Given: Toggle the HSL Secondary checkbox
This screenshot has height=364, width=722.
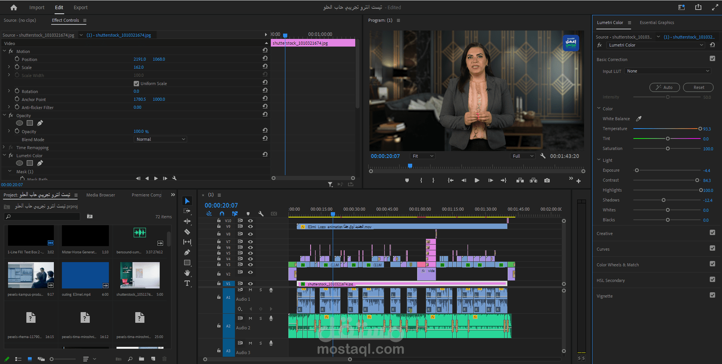Looking at the screenshot, I should click(712, 279).
